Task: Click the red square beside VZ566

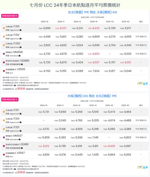Action: pos(4,71)
